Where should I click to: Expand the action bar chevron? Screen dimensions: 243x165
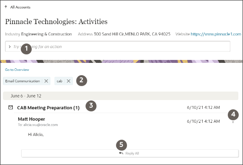[10, 47]
